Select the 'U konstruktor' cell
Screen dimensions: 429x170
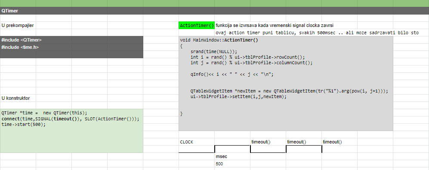[18, 98]
